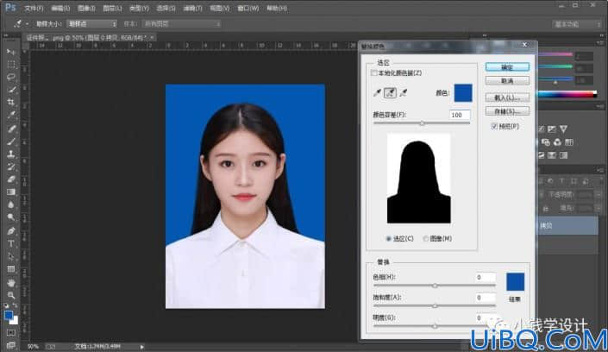608x352 pixels.
Task: Click the 结果 result color swatch
Action: coord(516,282)
